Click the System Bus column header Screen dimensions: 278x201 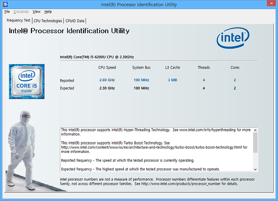141,67
